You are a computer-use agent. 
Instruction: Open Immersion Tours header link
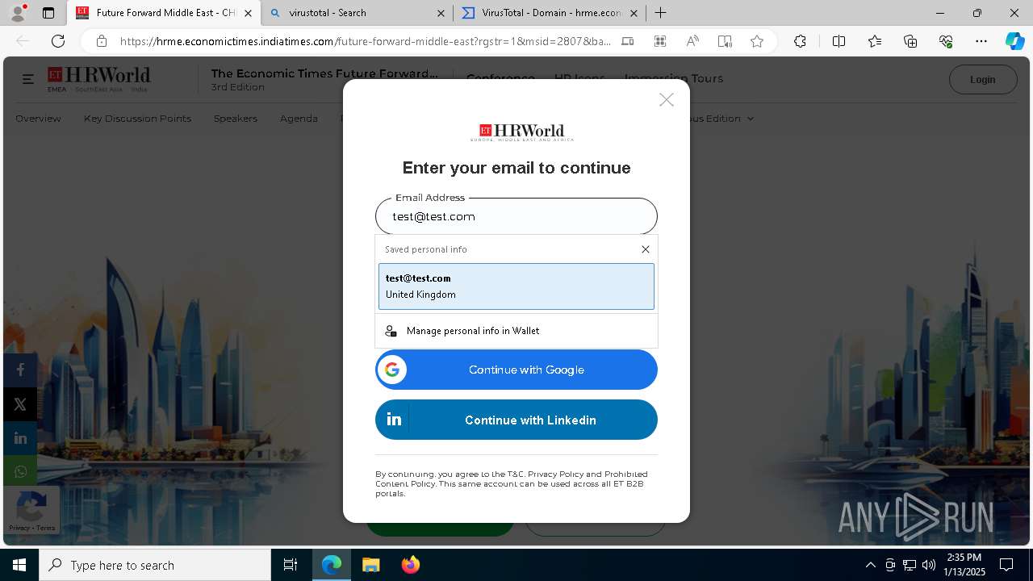point(674,78)
